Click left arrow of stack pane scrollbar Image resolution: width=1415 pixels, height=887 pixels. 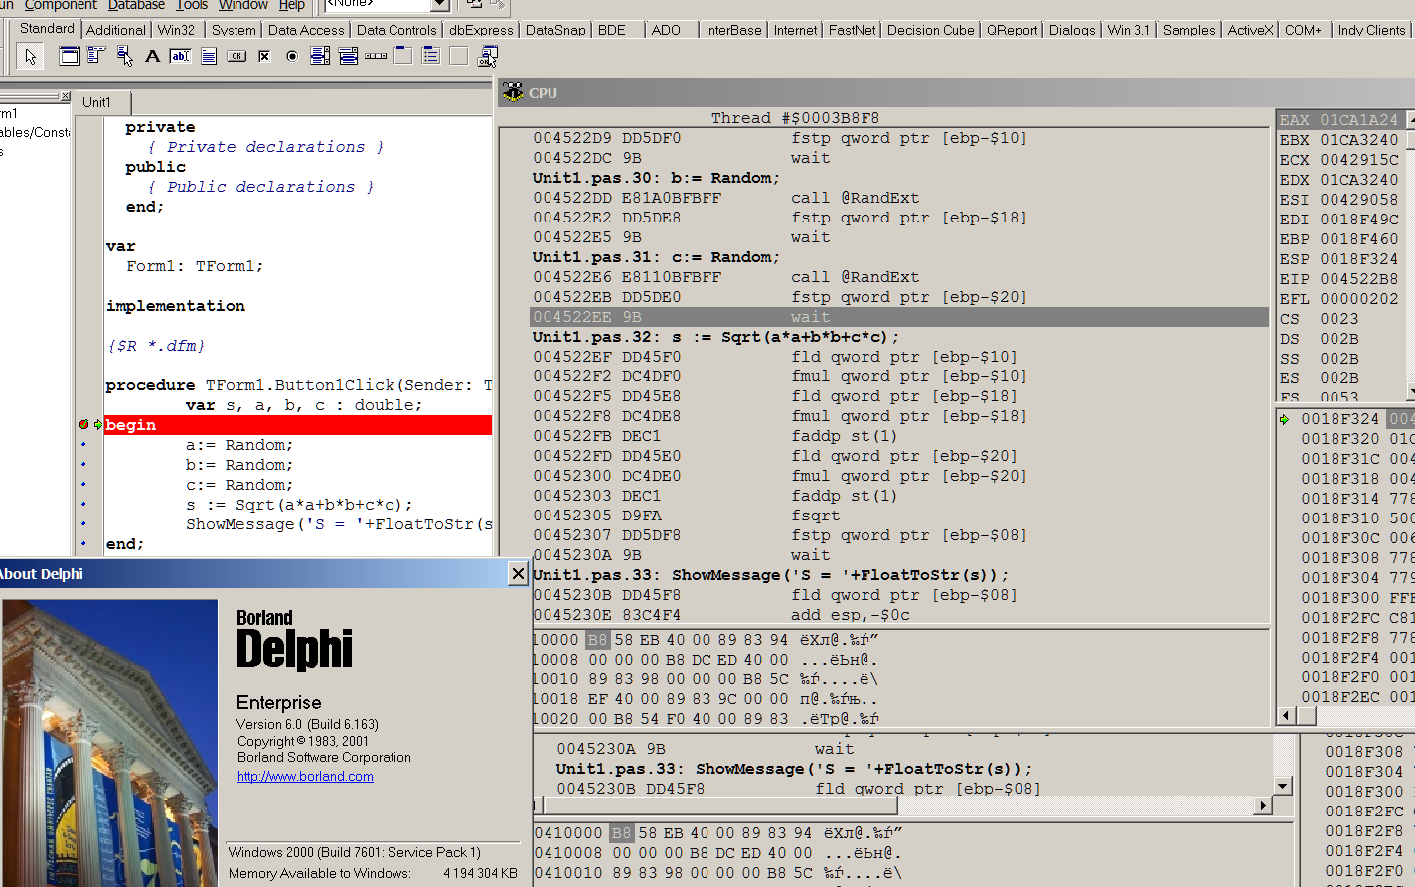[x=1286, y=716]
